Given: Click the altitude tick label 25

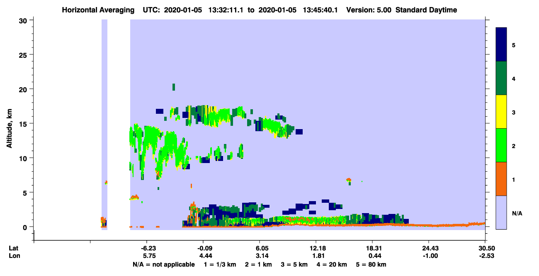Looking at the screenshot, I should coord(24,55).
